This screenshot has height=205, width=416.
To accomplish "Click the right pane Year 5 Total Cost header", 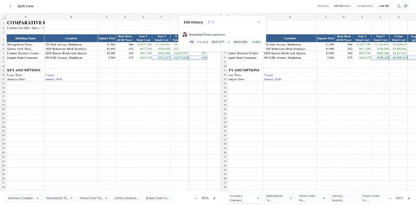I will point(380,38).
